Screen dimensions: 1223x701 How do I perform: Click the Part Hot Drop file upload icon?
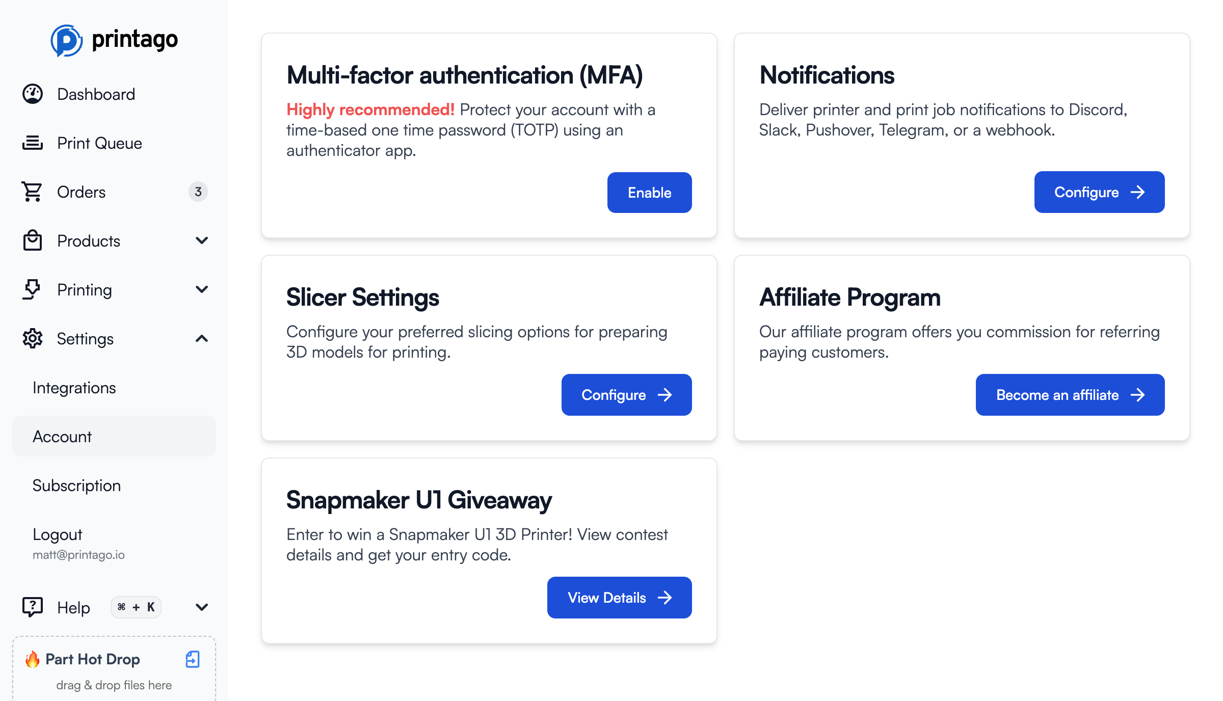click(193, 659)
